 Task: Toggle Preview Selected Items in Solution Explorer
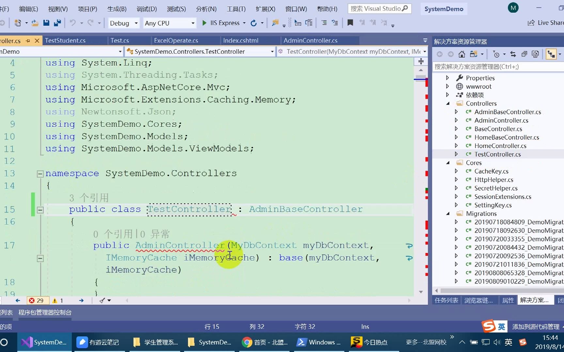(551, 54)
